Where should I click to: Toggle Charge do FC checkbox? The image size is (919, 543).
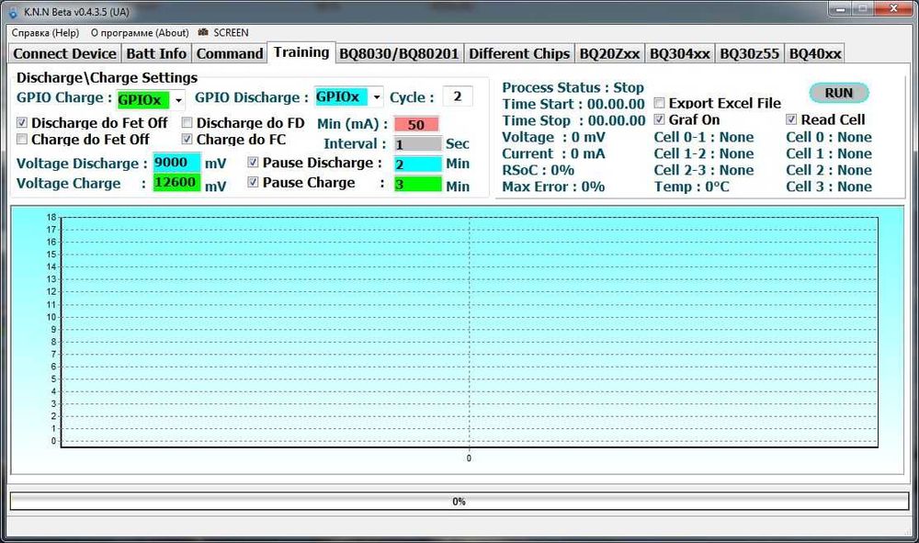[x=187, y=139]
